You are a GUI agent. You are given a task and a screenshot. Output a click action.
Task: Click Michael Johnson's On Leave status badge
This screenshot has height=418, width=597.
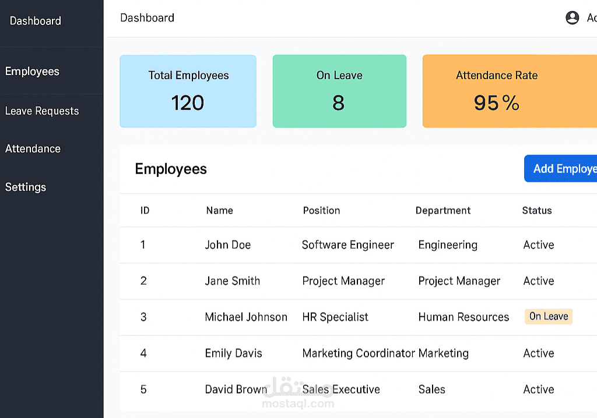click(549, 317)
